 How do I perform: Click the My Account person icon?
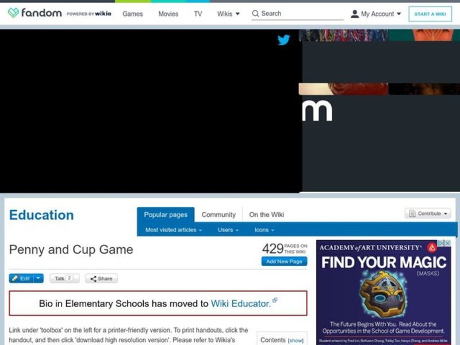point(356,13)
